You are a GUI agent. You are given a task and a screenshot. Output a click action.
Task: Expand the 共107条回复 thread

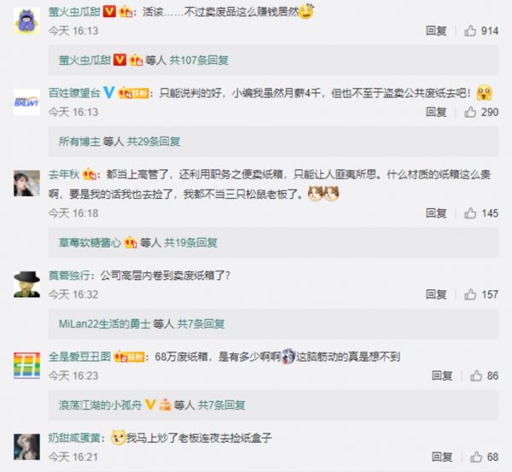coord(199,61)
